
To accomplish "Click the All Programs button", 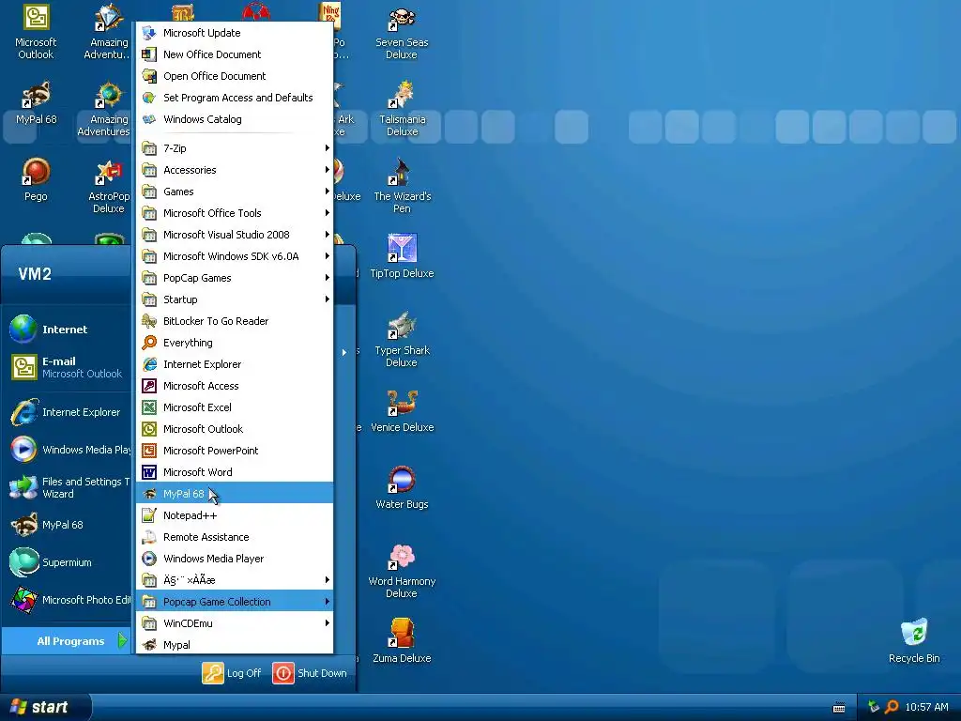I will (67, 640).
